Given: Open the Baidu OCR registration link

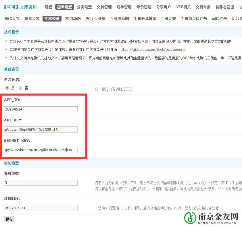Looking at the screenshot, I should coord(152,49).
